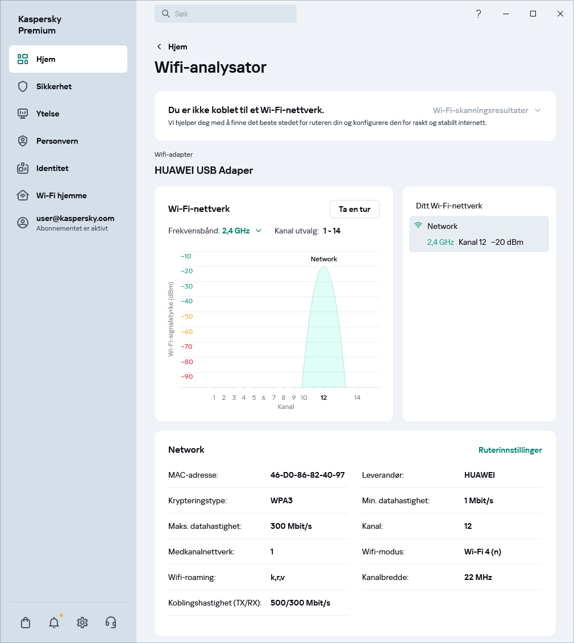Image resolution: width=574 pixels, height=643 pixels.
Task: Open Wi-Fi hjemme in sidebar
Action: (61, 195)
